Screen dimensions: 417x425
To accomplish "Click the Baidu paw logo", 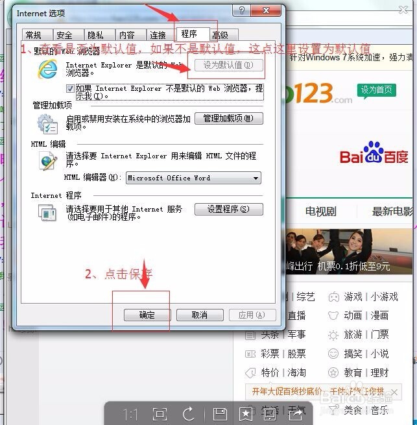I will click(x=374, y=152).
